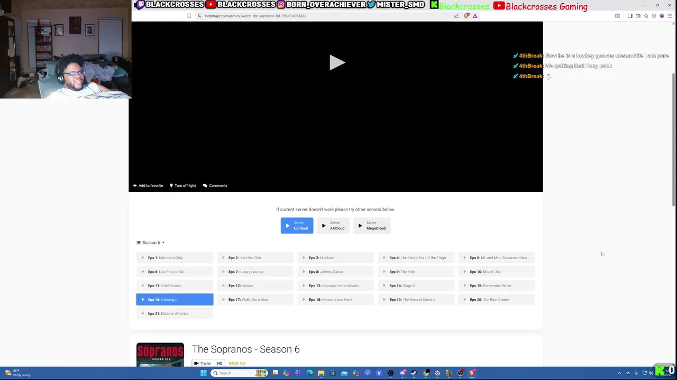Screen dimensions: 677x380
Task: Click the website address bar URL
Action: tap(255, 16)
